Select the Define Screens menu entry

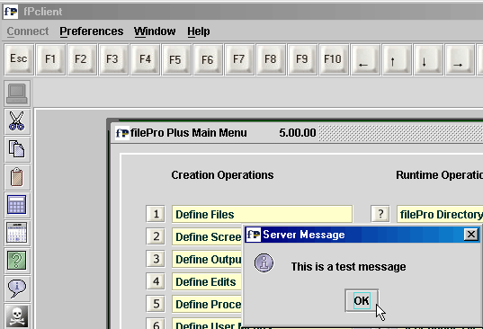click(x=207, y=236)
